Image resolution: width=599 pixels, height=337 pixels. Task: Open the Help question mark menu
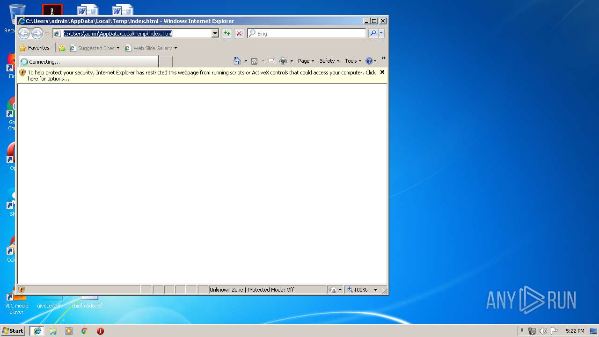(x=371, y=61)
